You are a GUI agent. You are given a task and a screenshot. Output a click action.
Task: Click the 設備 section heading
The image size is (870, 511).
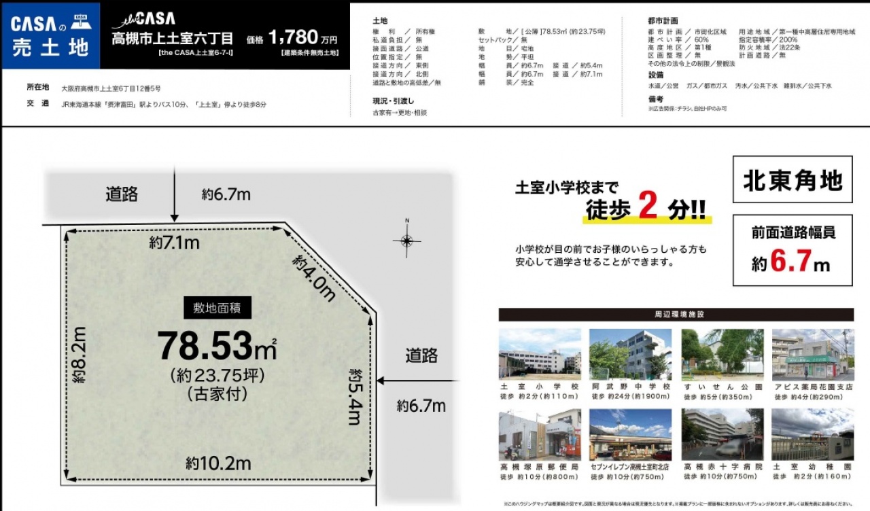(657, 75)
